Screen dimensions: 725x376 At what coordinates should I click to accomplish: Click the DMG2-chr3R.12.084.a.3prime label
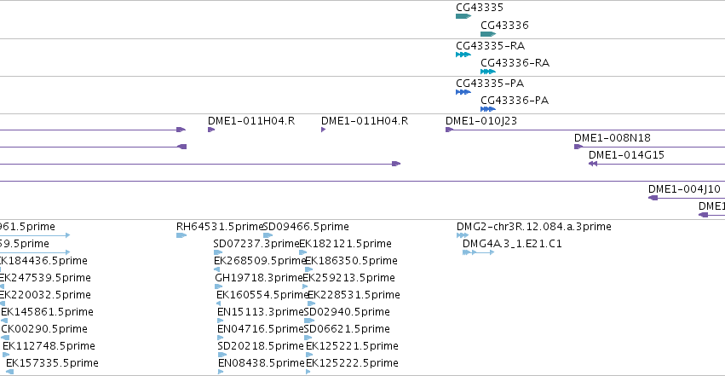(534, 227)
